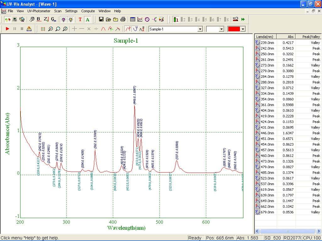This screenshot has height=241, width=322.
Task: Open the red curve color dropdown
Action: [x=242, y=29]
